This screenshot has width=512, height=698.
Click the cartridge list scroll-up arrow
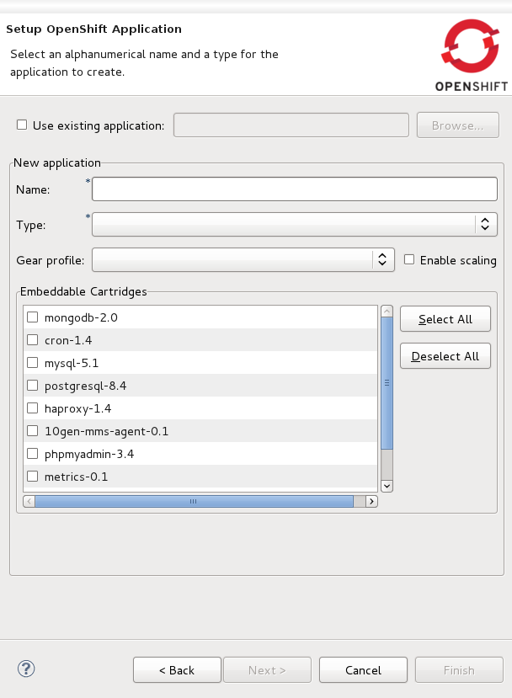(x=387, y=311)
